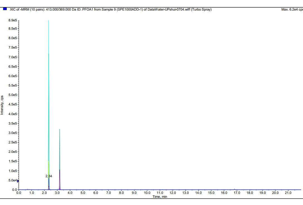Viewport: 303px width, 205px height.
Task: Click the 5.0e5 intensity tick label
Action: point(13,95)
